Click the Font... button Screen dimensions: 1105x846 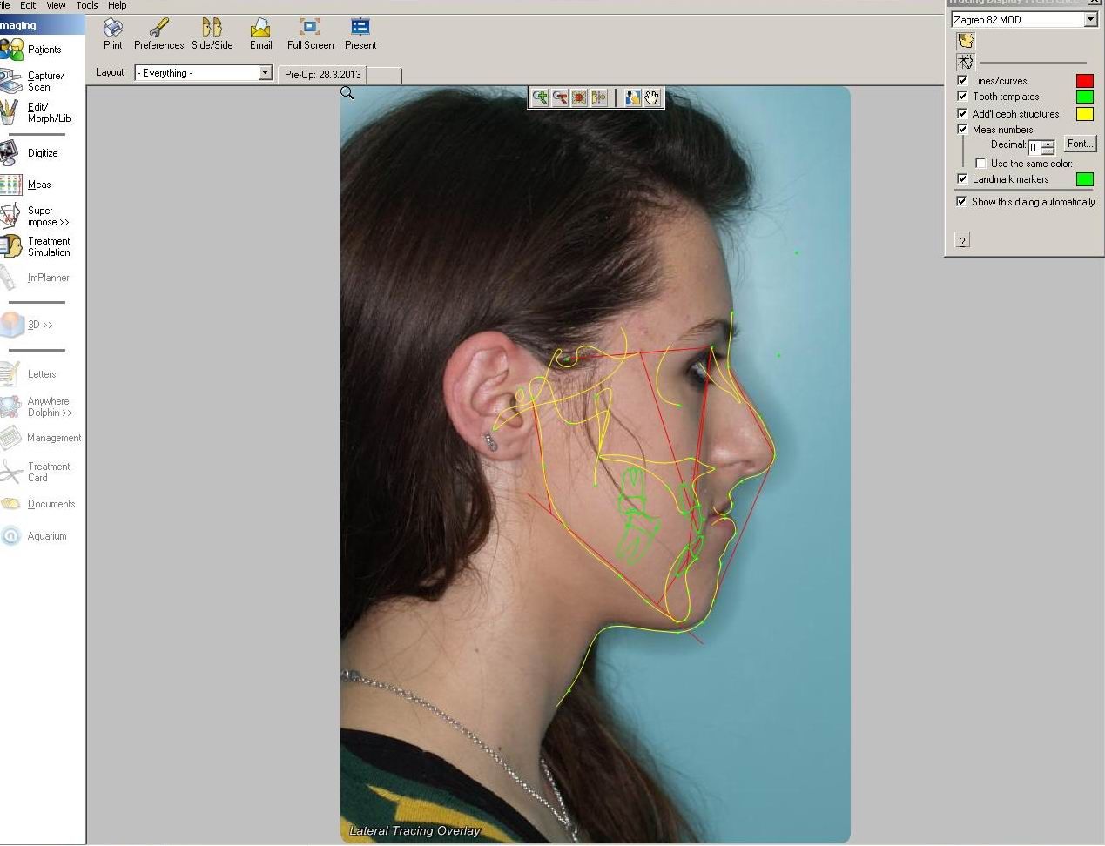click(x=1079, y=144)
